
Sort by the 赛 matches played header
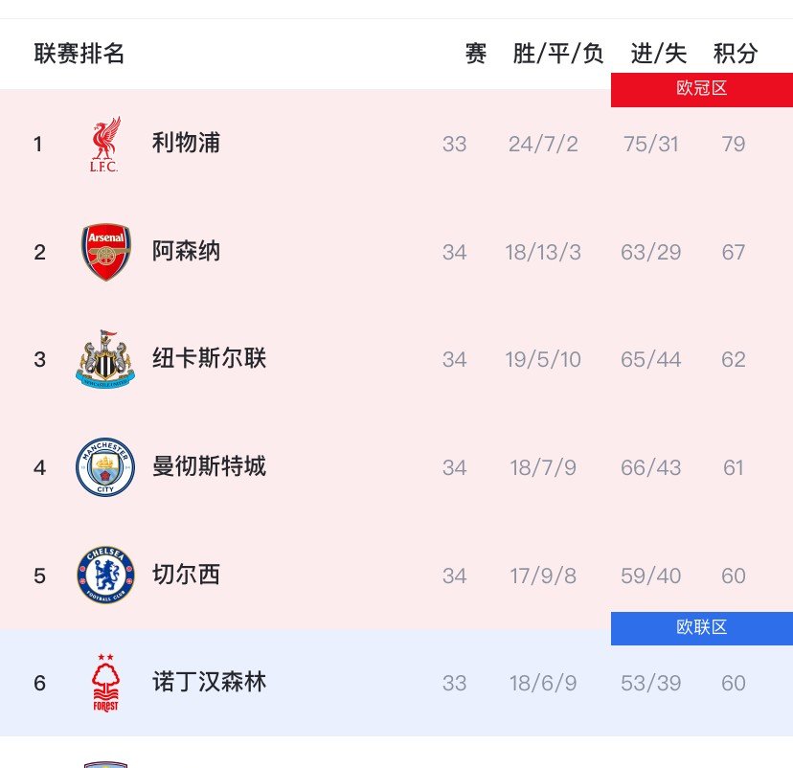point(476,54)
